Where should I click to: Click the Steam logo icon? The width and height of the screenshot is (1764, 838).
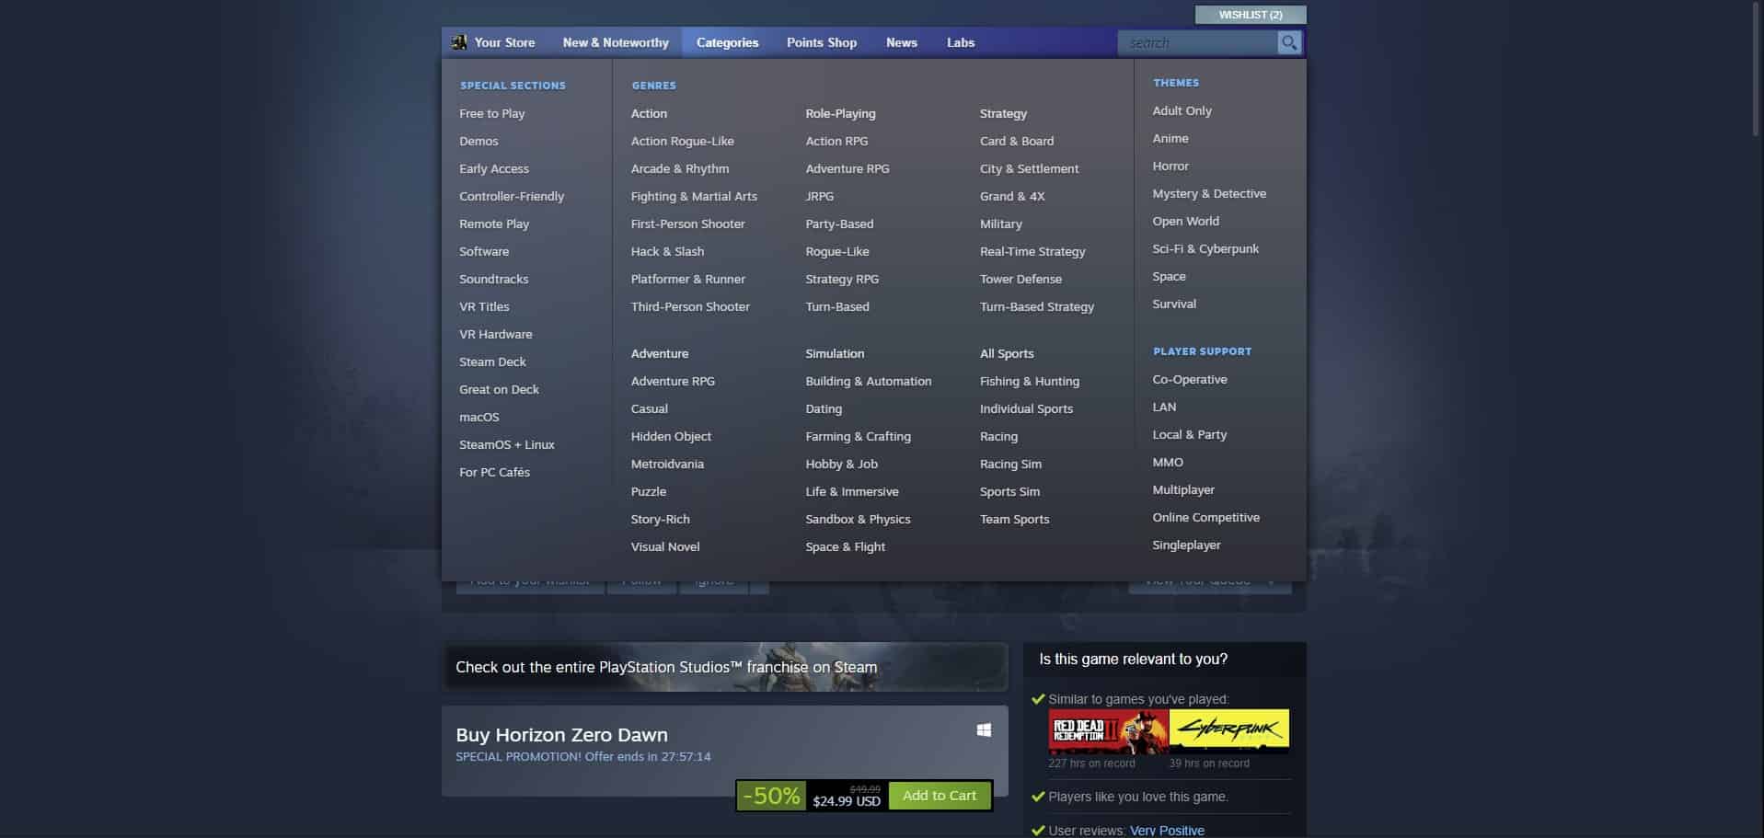point(460,41)
